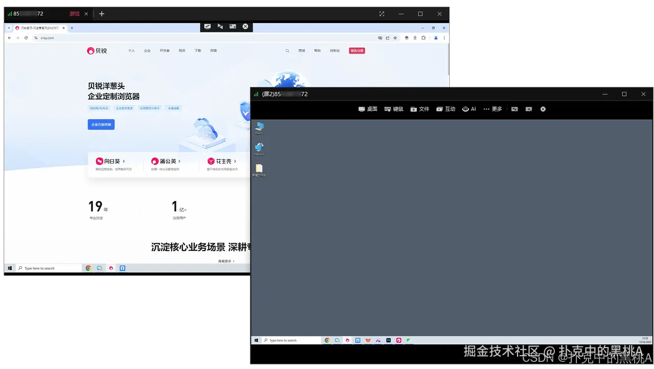Launch Chrome from screen-2 taskbar
Viewport: 654px width, 369px height.
tap(327, 340)
